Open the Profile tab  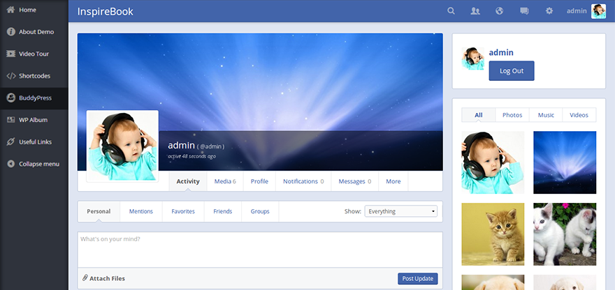pos(260,181)
